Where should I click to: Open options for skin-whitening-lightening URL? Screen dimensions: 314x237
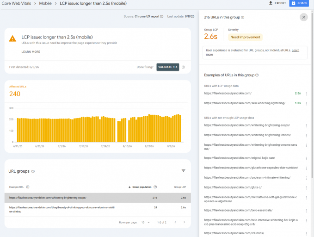point(306,104)
